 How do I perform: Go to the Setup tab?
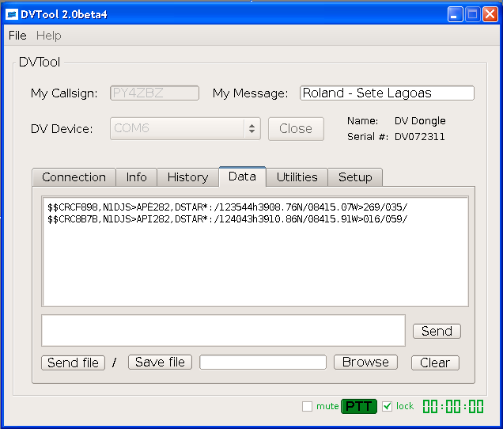tap(355, 177)
